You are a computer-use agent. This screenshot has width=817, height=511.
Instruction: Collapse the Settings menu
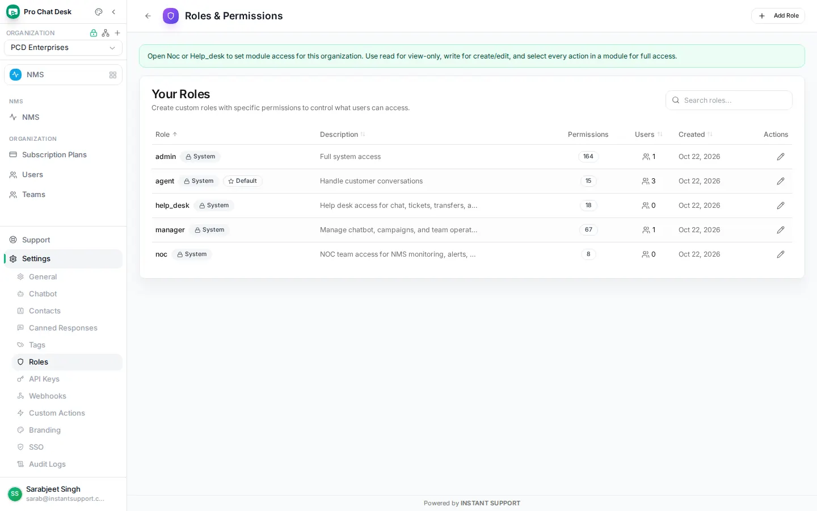[63, 259]
